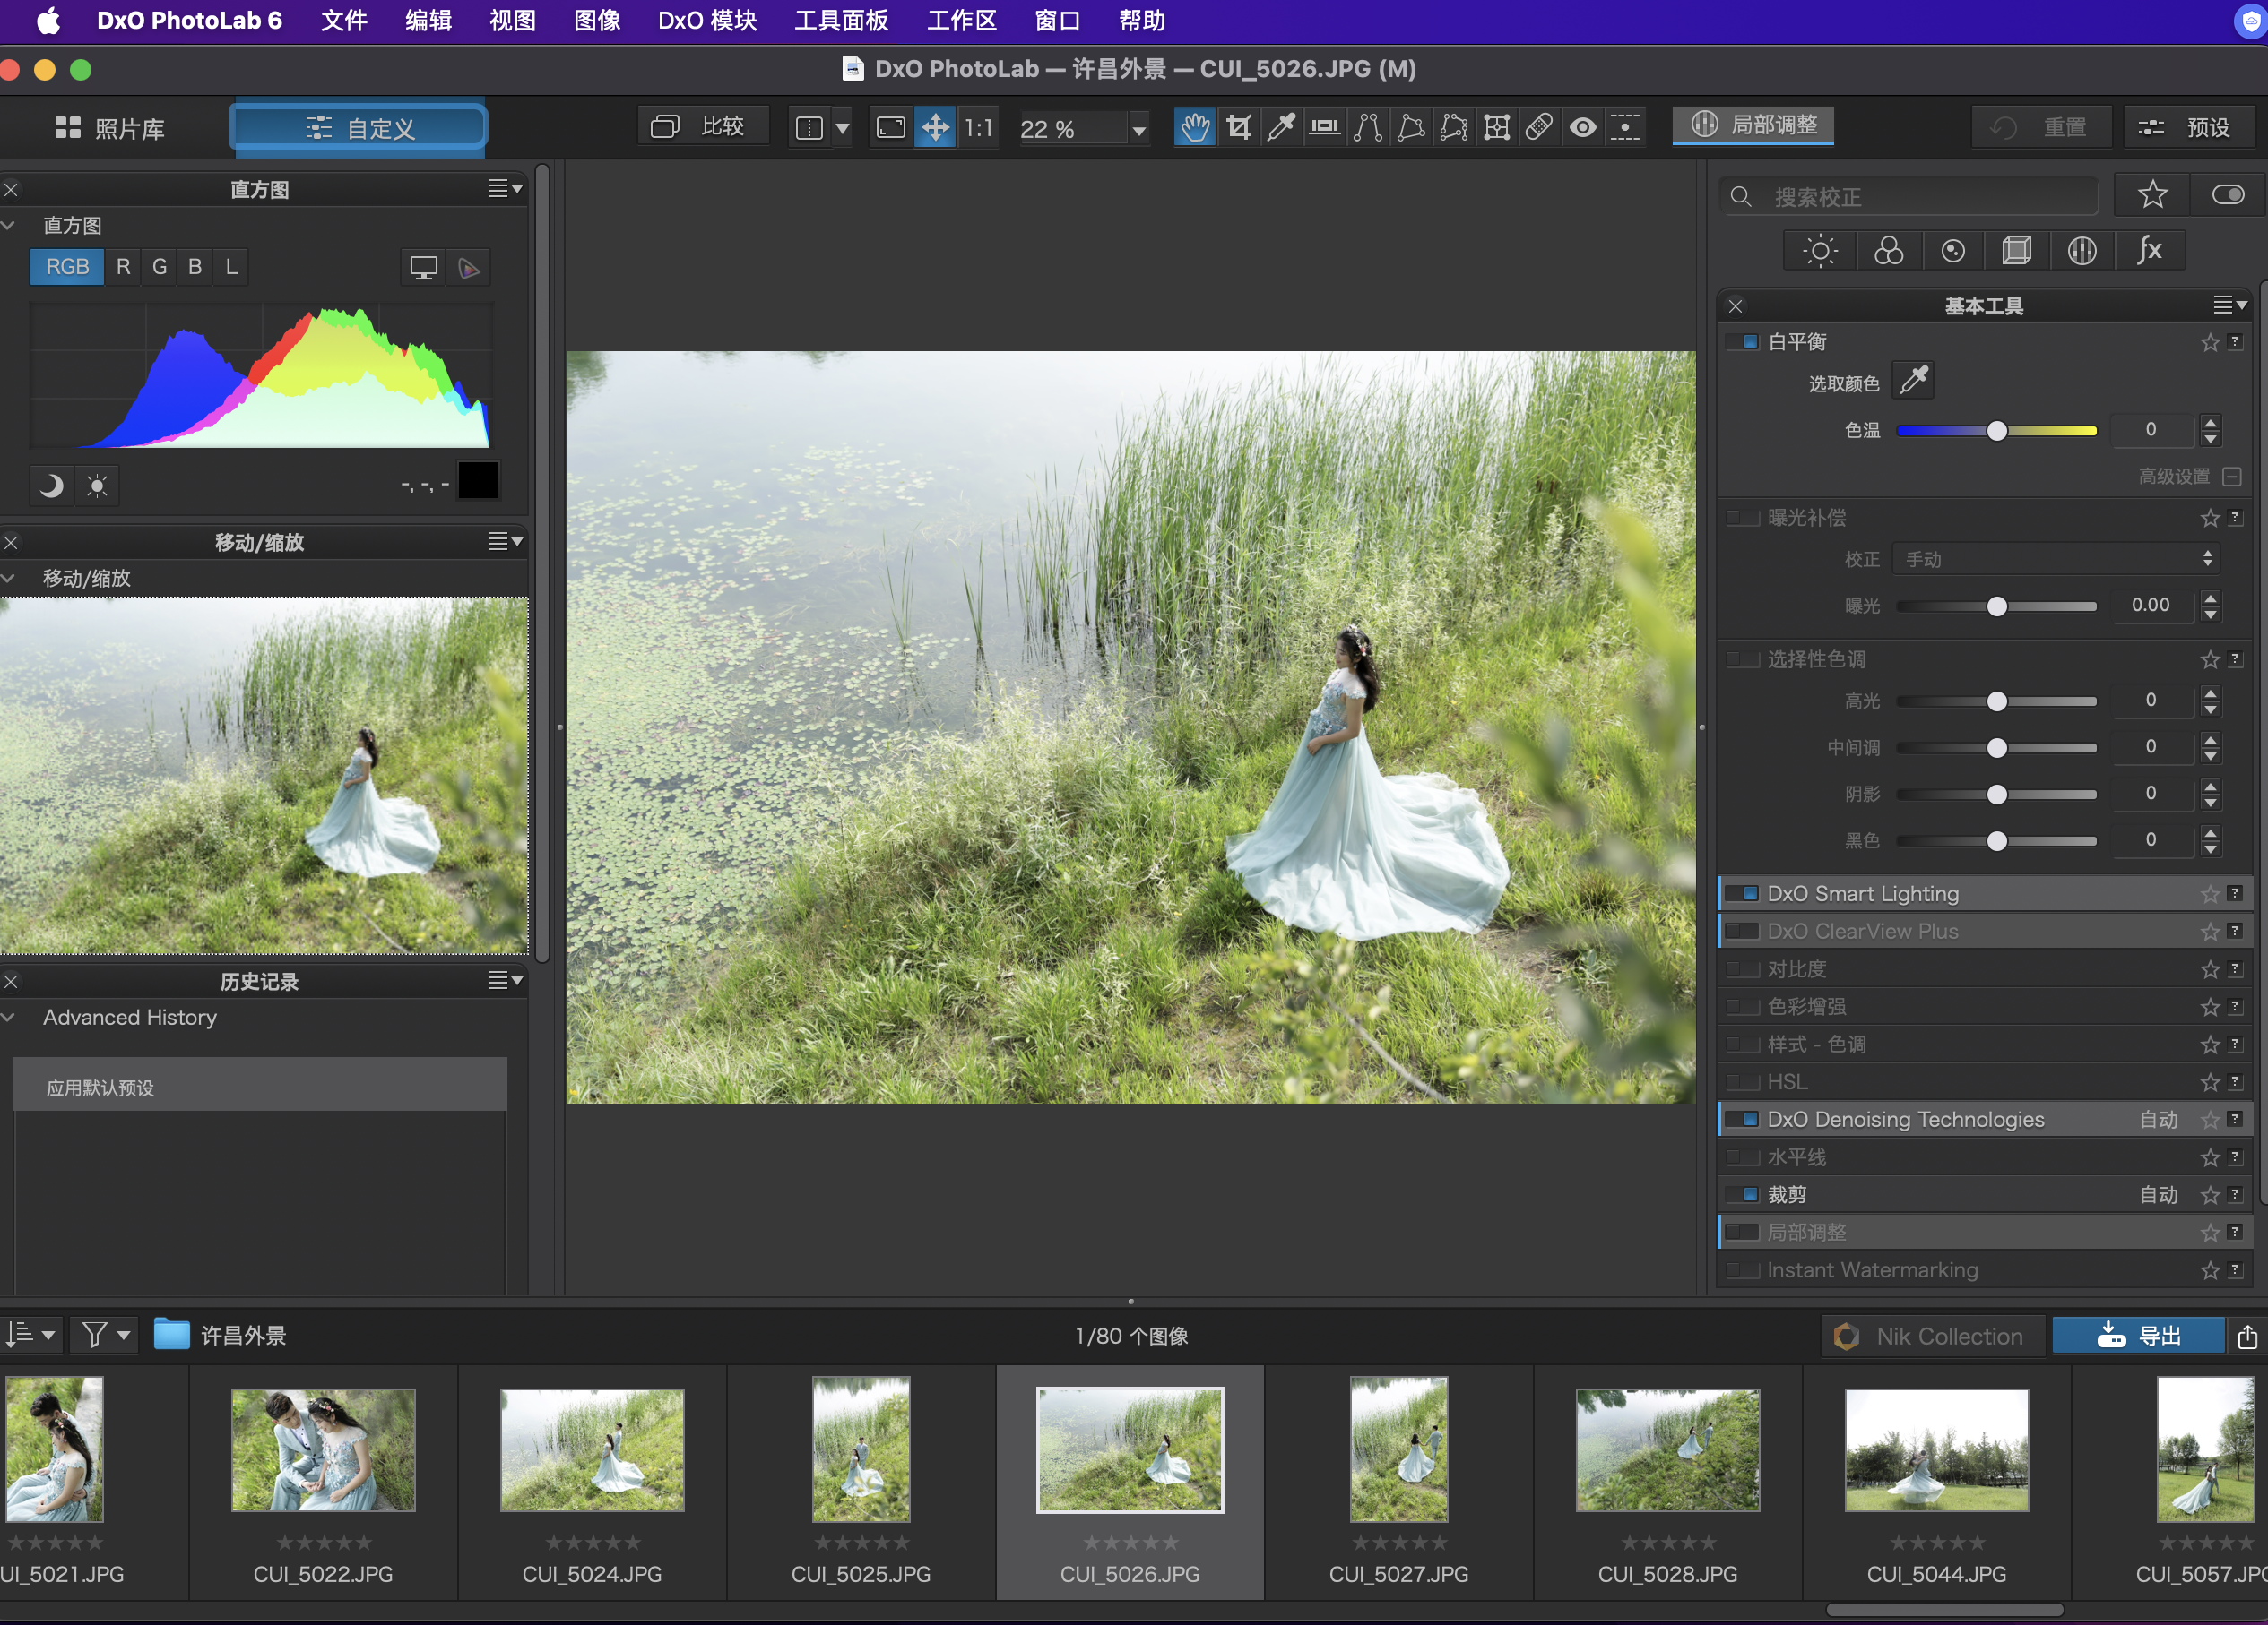Open the fx effects palette icon
Image resolution: width=2268 pixels, height=1625 pixels.
point(2149,250)
